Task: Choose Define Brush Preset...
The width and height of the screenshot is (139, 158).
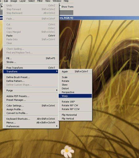Action: coord(31,77)
